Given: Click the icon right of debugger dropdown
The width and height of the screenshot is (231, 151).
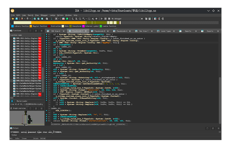Looking at the screenshot, I should (146, 19).
